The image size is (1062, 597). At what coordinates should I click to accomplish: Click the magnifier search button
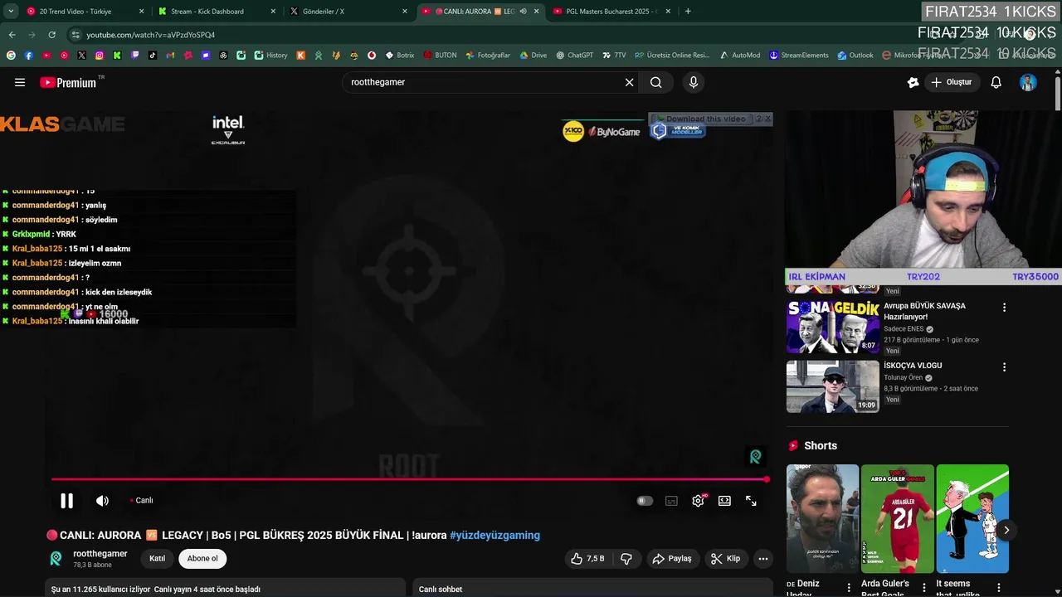656,82
